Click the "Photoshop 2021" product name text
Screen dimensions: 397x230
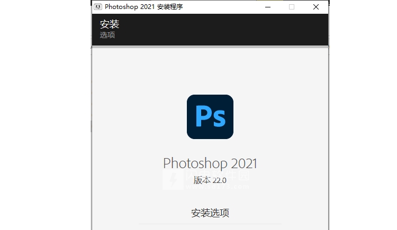tap(210, 163)
